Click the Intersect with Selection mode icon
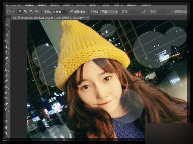 pyautogui.click(x=37, y=12)
